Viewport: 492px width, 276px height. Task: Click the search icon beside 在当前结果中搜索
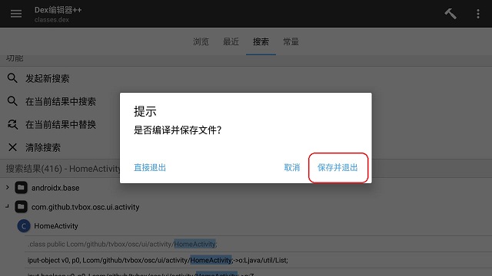pyautogui.click(x=12, y=101)
